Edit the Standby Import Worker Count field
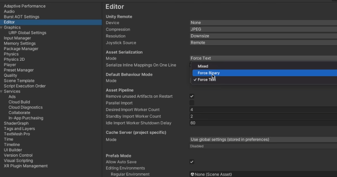The height and width of the screenshot is (177, 337). coord(263,116)
